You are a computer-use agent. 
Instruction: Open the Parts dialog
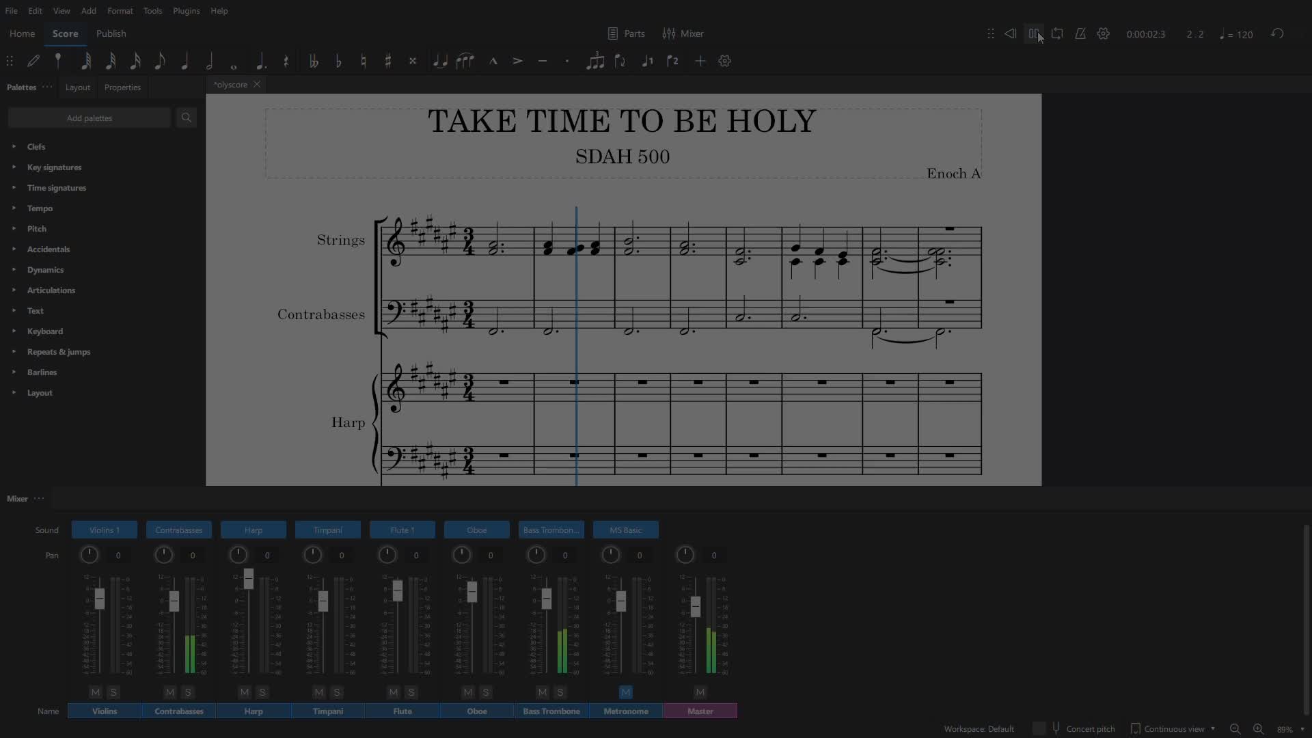[627, 33]
